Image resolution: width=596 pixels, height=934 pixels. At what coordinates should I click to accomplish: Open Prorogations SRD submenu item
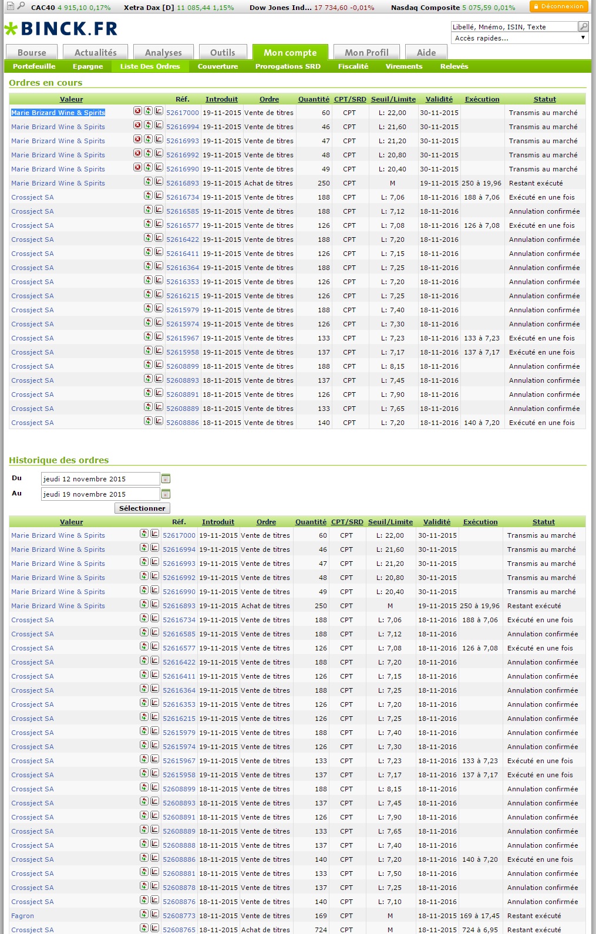(x=288, y=66)
